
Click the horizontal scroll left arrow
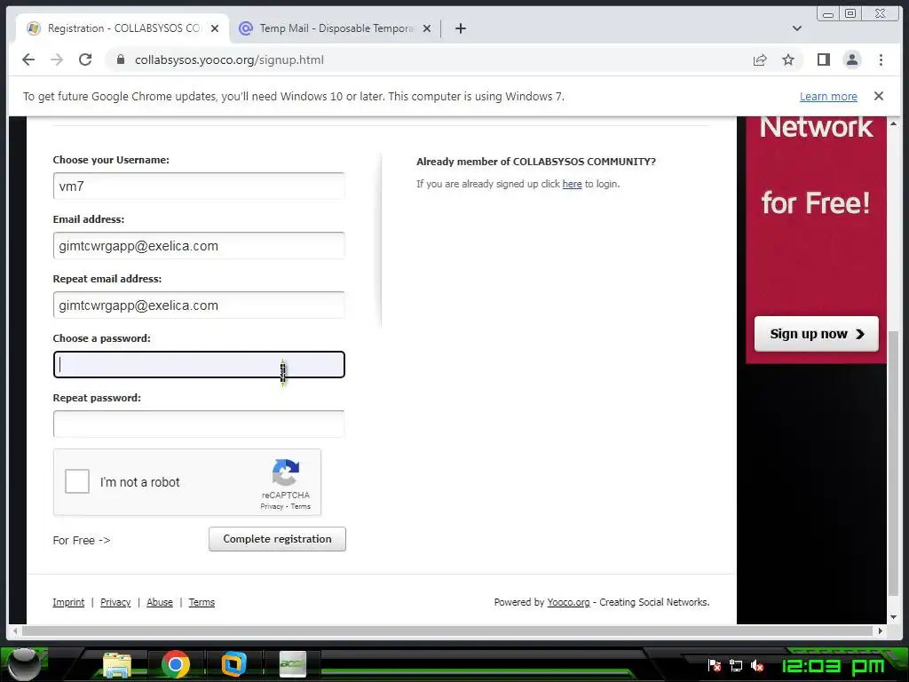15,631
